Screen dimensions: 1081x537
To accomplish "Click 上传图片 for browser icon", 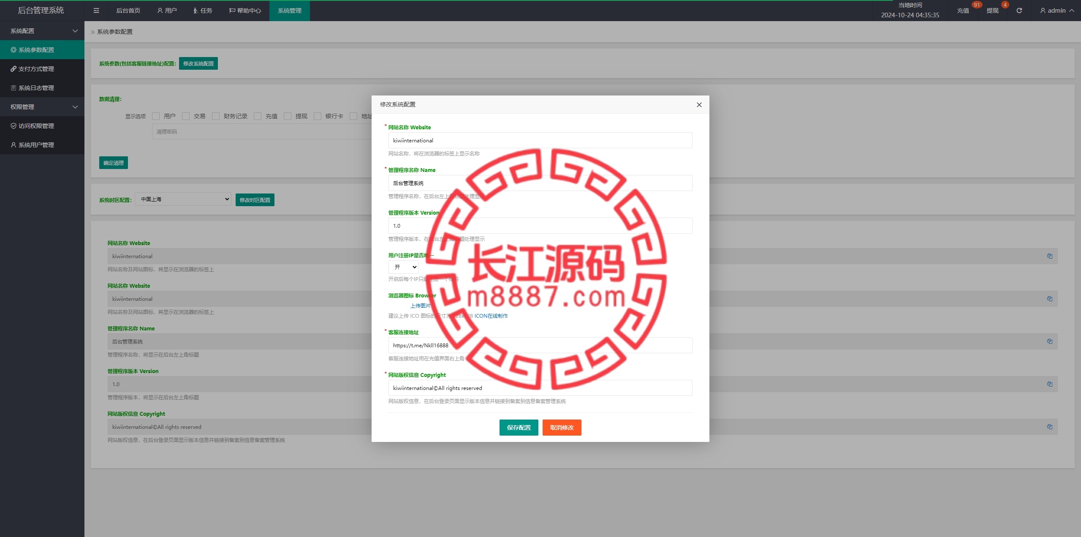I will 421,305.
